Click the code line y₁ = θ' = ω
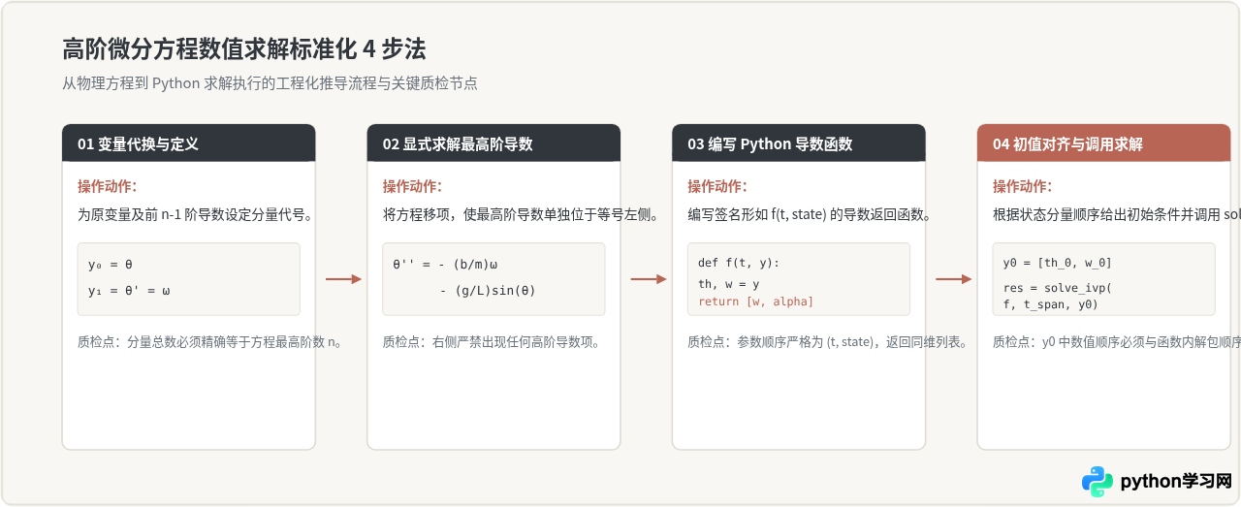The height and width of the screenshot is (507, 1241). (x=130, y=290)
